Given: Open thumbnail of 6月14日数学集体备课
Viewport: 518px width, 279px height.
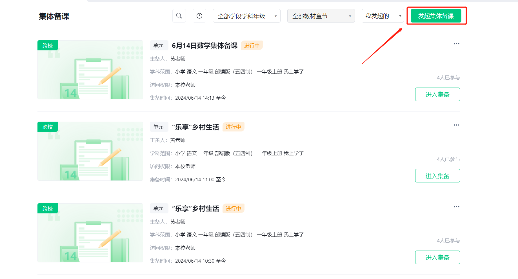Looking at the screenshot, I should tap(90, 70).
